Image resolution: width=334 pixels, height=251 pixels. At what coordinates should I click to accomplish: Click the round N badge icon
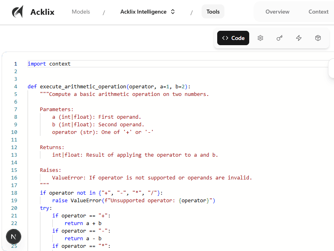(14, 237)
